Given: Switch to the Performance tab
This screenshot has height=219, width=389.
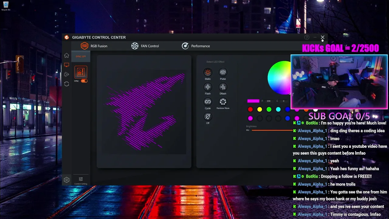Looking at the screenshot, I should pyautogui.click(x=196, y=46).
